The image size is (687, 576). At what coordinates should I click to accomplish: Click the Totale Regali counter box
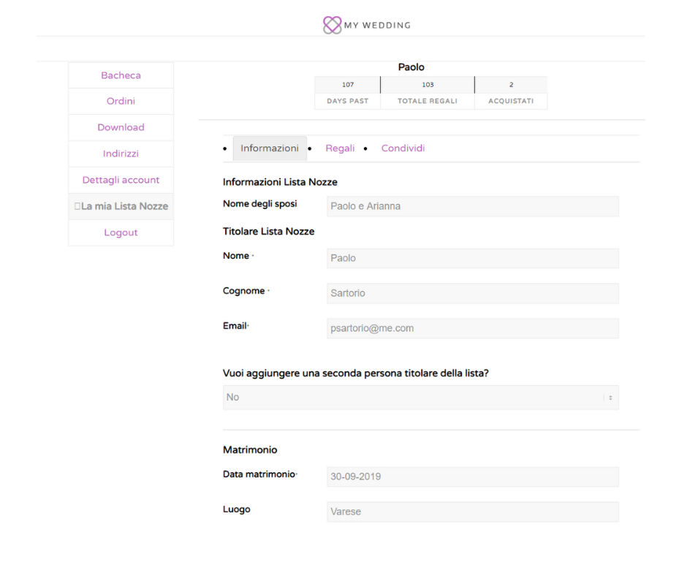(428, 93)
